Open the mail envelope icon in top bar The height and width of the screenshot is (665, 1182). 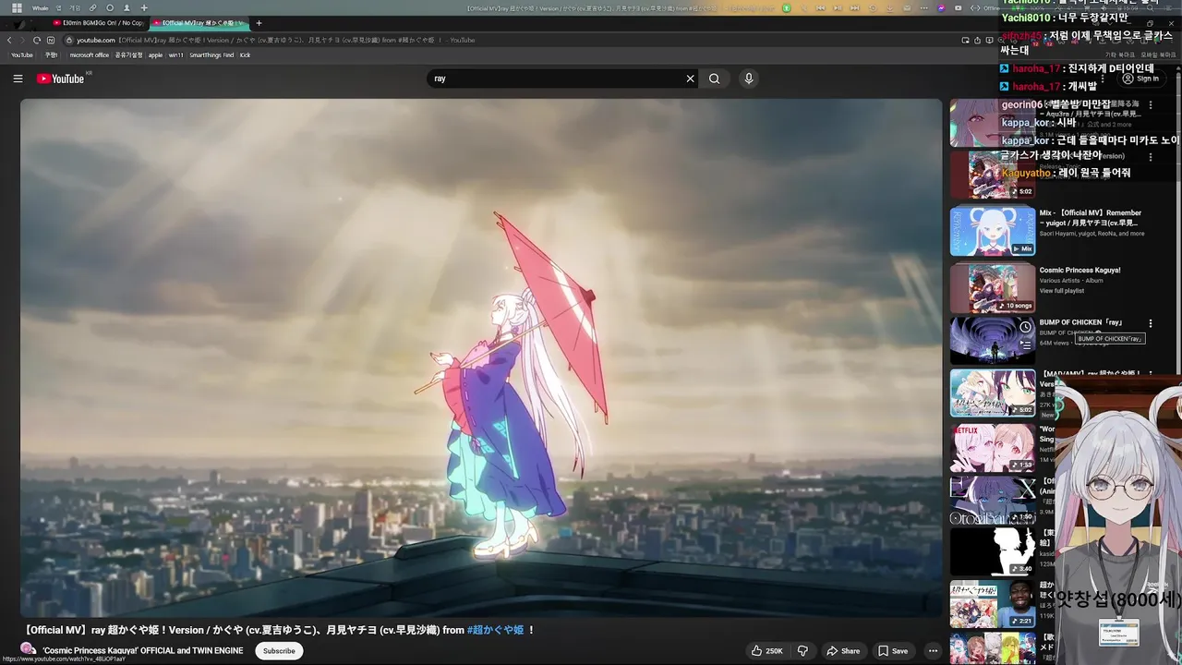click(x=908, y=8)
